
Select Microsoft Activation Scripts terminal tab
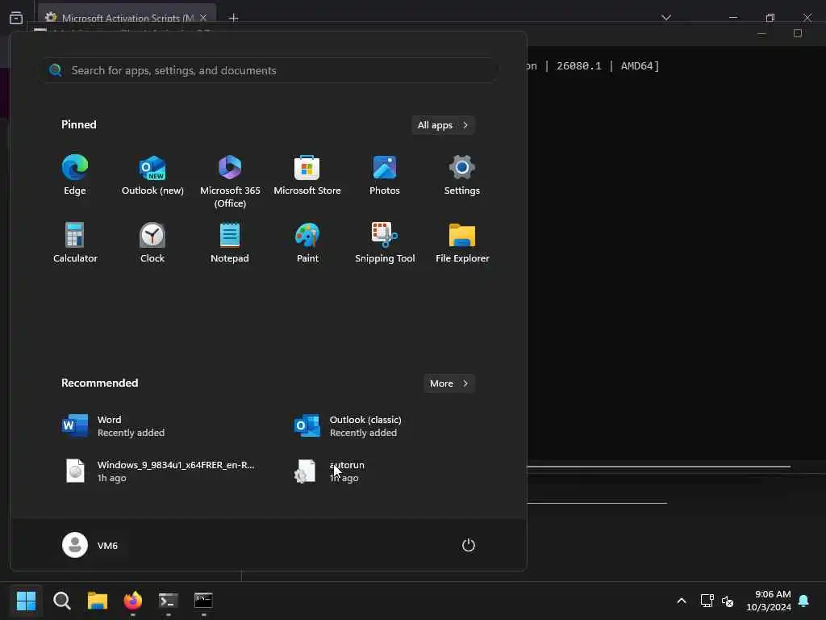[x=127, y=18]
